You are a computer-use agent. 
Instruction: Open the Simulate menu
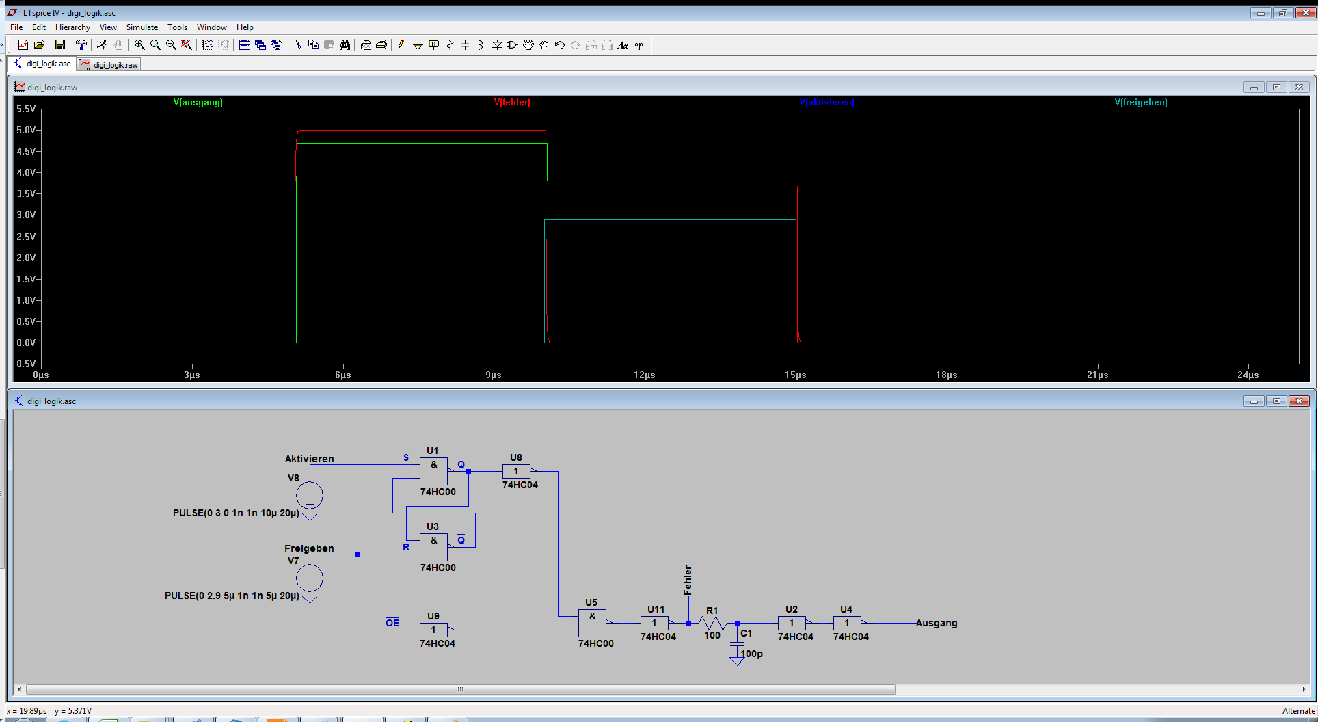click(x=142, y=27)
